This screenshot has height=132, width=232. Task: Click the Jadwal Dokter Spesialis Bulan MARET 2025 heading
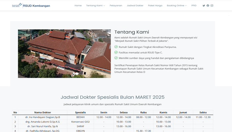tap(112, 97)
